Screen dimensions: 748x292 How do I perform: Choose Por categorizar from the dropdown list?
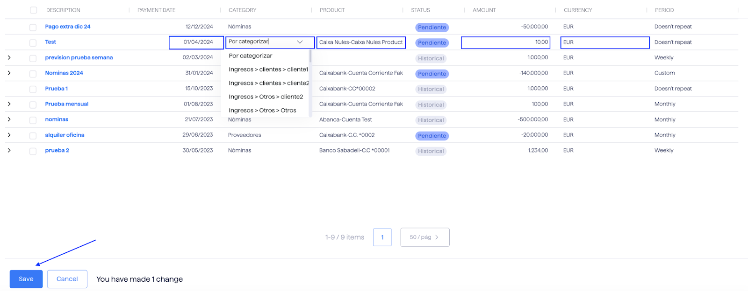[265, 56]
